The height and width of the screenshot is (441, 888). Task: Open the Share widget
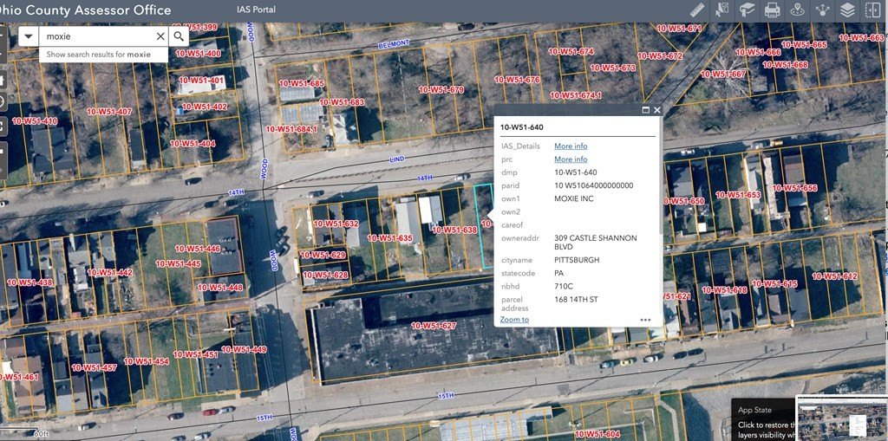(x=822, y=10)
